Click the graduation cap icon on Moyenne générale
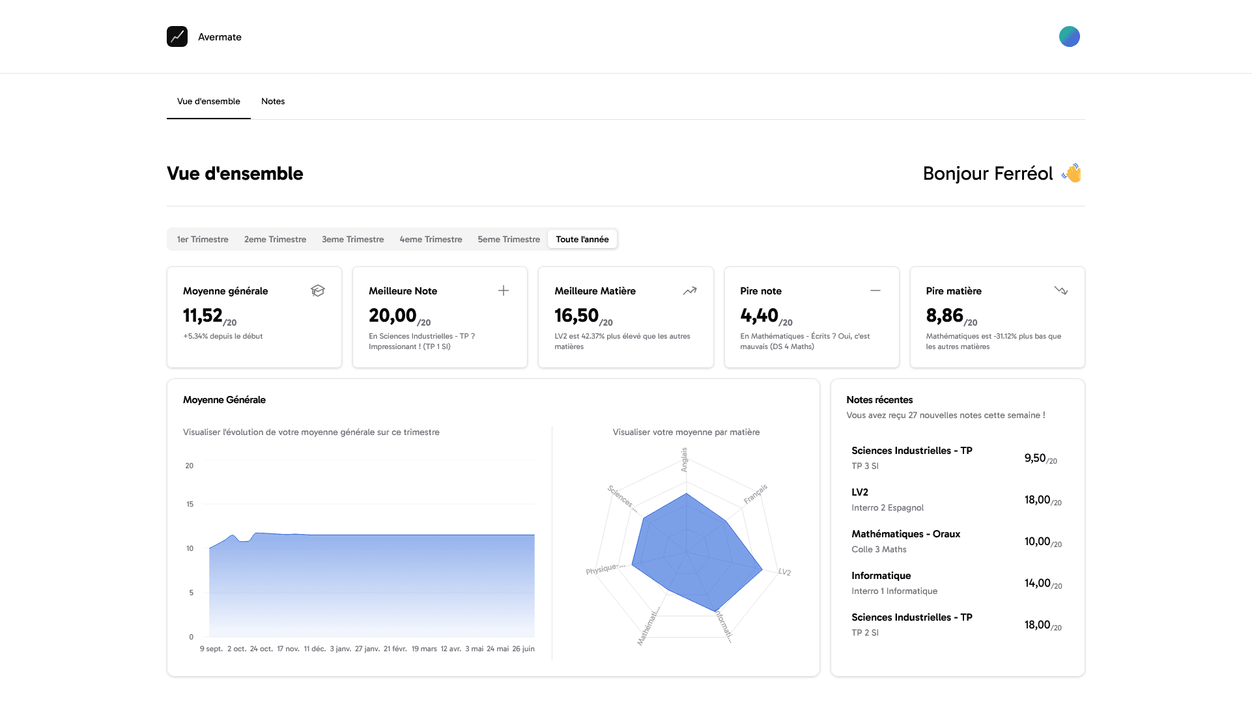Viewport: 1252px width, 719px height. pyautogui.click(x=318, y=290)
